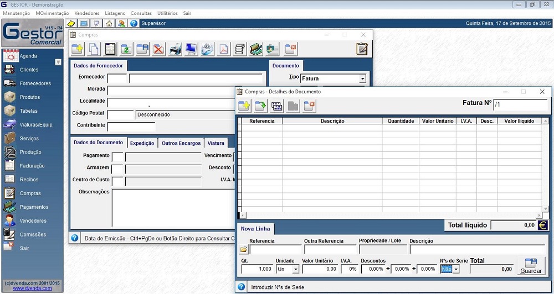This screenshot has height=294, width=554.
Task: Click the save floppy icon in Compras toolbar
Action: (142, 49)
